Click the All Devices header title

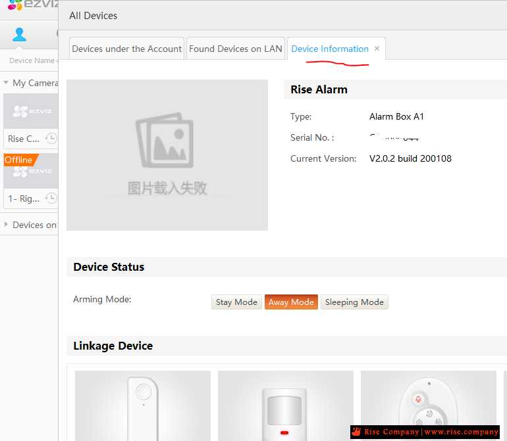(93, 16)
